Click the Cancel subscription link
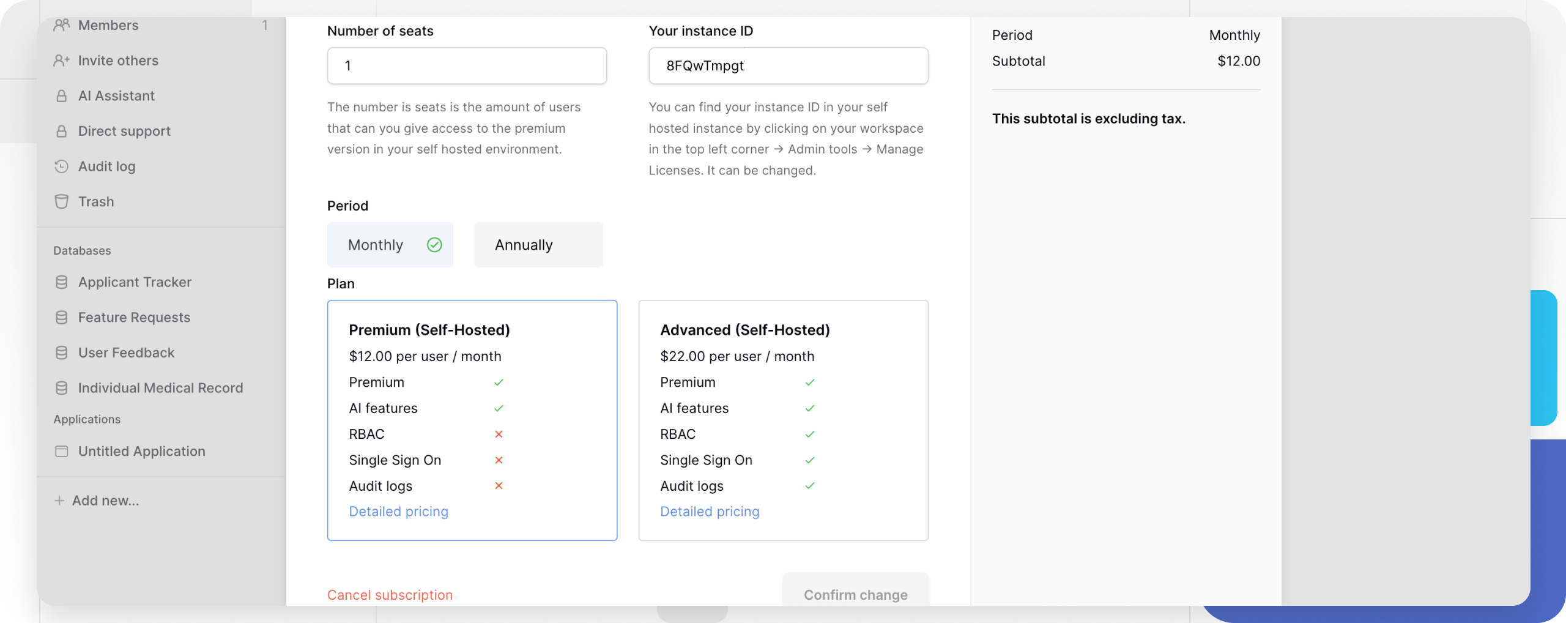 390,595
